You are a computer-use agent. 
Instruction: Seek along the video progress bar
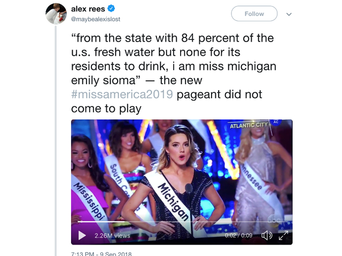click(182, 221)
